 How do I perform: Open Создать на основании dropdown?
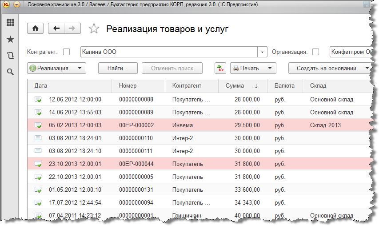pyautogui.click(x=330, y=68)
